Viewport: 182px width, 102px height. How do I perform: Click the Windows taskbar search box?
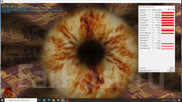point(21,100)
